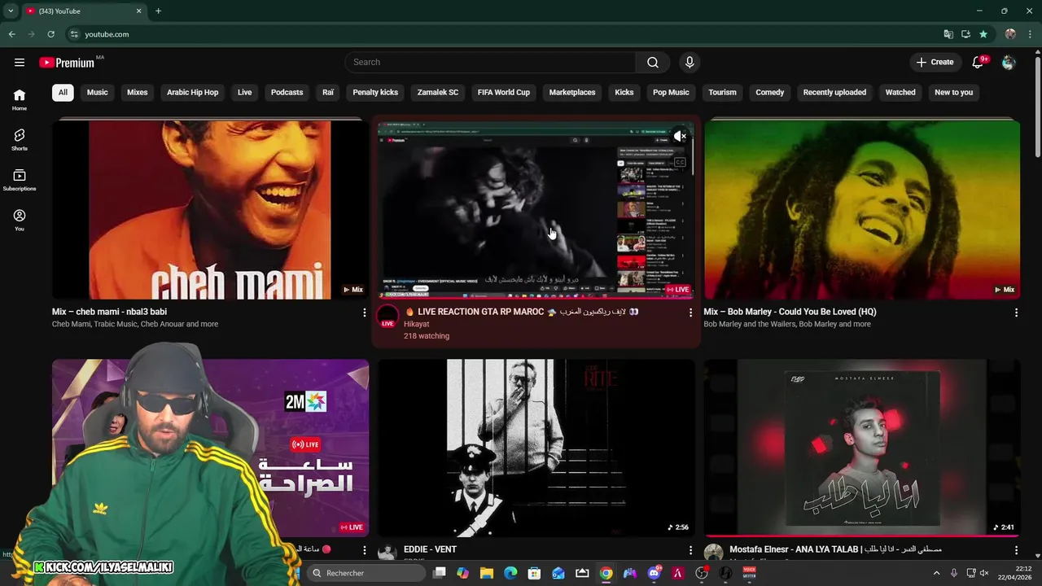Click the tray microphone icon
The width and height of the screenshot is (1042, 586).
[954, 573]
